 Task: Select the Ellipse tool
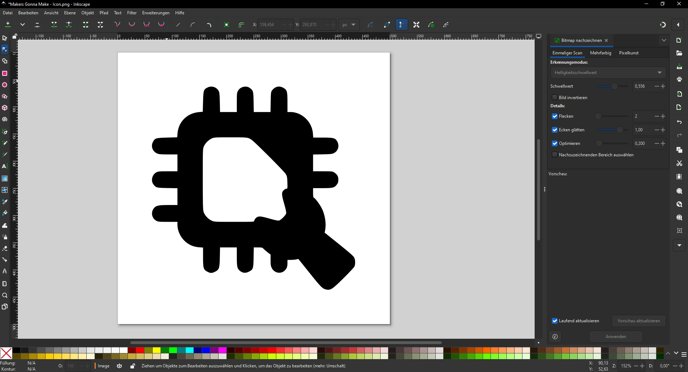[x=5, y=85]
